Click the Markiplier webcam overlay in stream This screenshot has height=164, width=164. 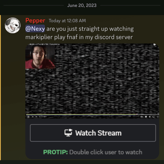[x=40, y=57]
